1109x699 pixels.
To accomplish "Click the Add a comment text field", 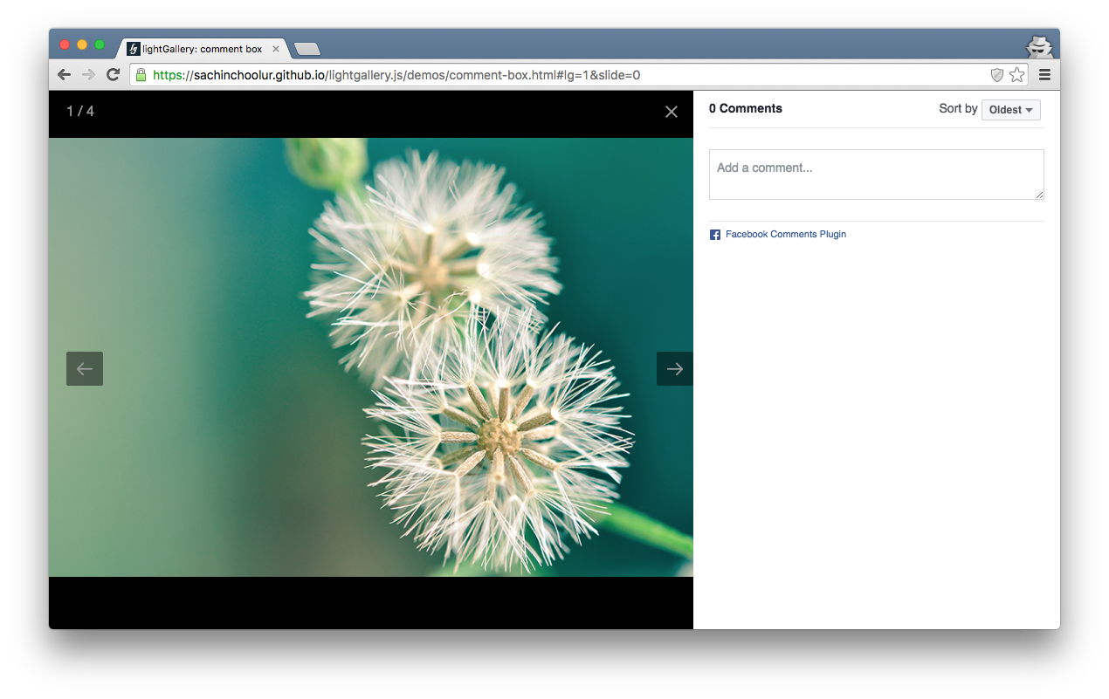I will tap(876, 174).
